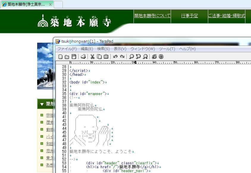Viewport: 251px width, 173px height.
Task: Open the ウィンドウ(W) menu
Action: pyautogui.click(x=143, y=49)
